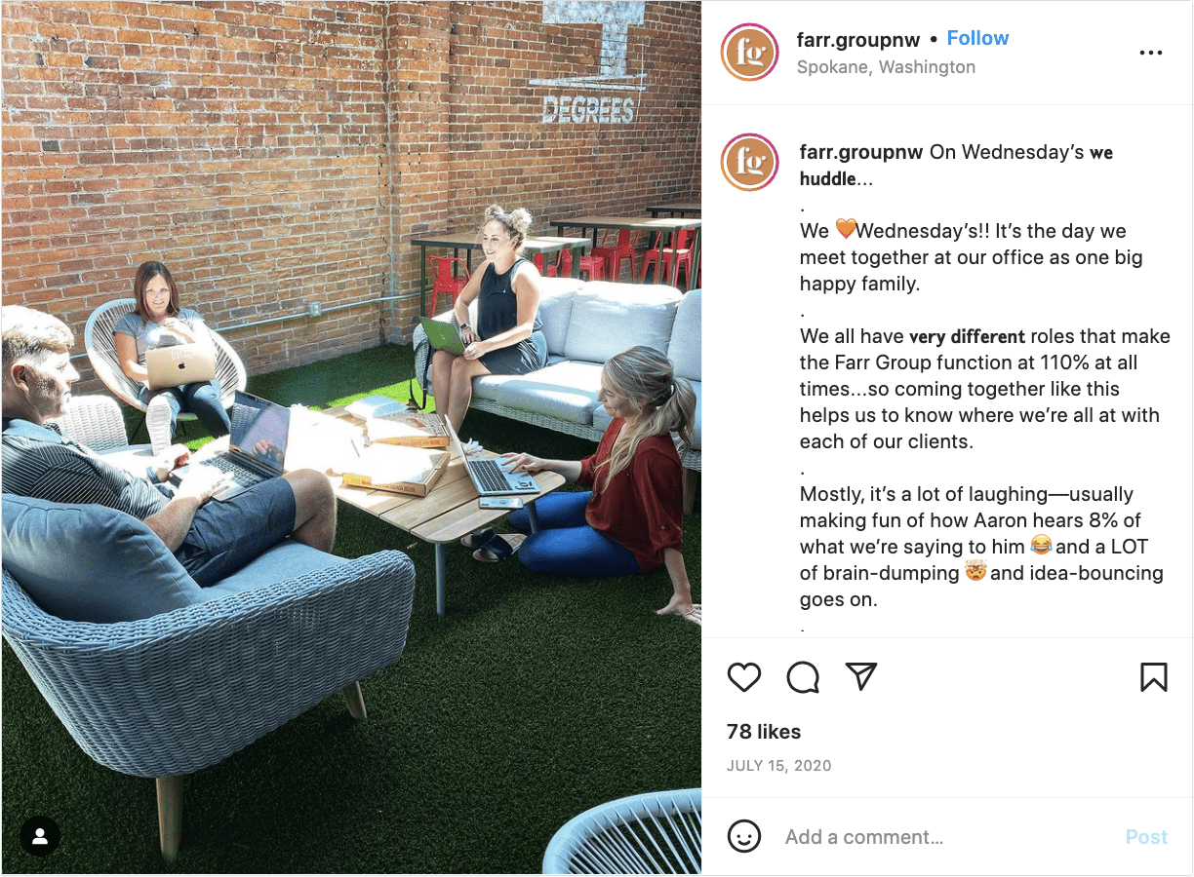Follow the farr.groupnw account

pos(977,38)
